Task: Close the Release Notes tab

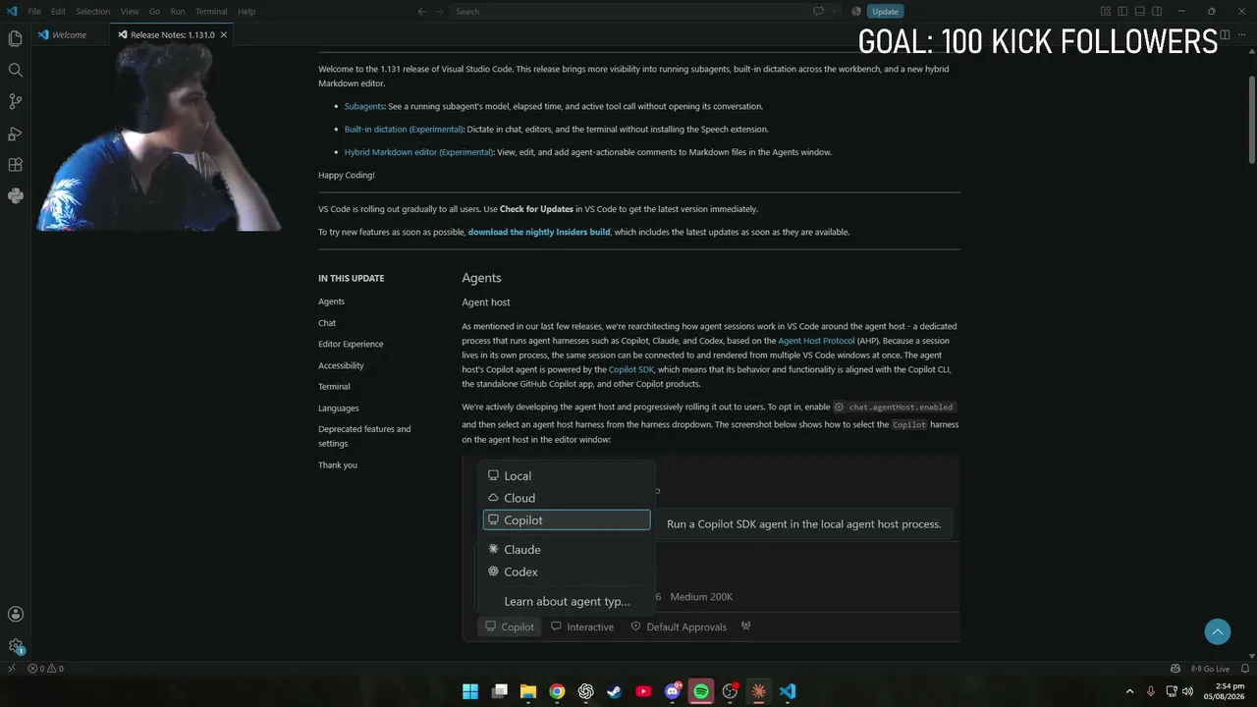Action: click(x=224, y=34)
